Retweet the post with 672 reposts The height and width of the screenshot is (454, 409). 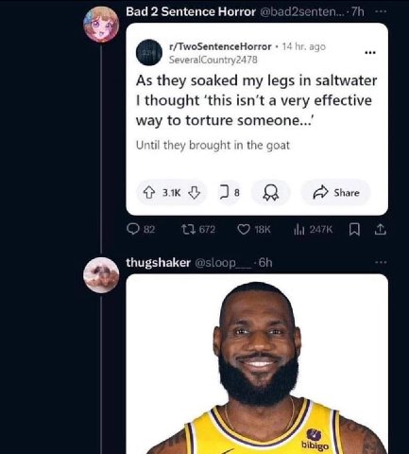click(189, 229)
